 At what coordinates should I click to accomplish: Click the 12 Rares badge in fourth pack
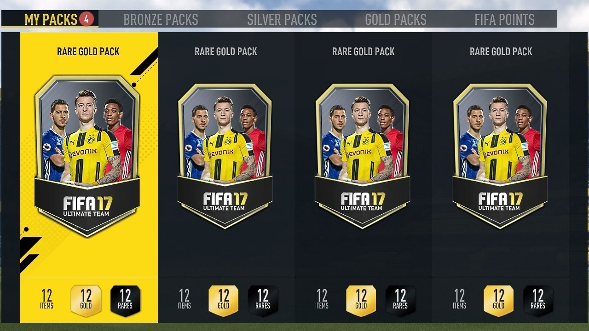coord(538,301)
